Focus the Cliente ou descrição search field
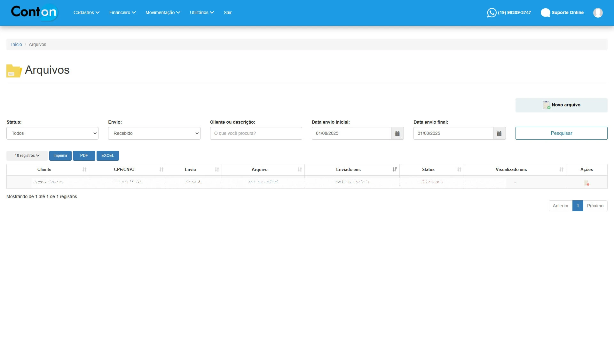 (256, 134)
